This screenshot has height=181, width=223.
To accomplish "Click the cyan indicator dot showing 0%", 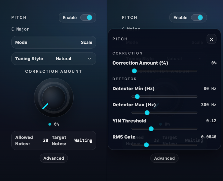I will pos(50,124).
